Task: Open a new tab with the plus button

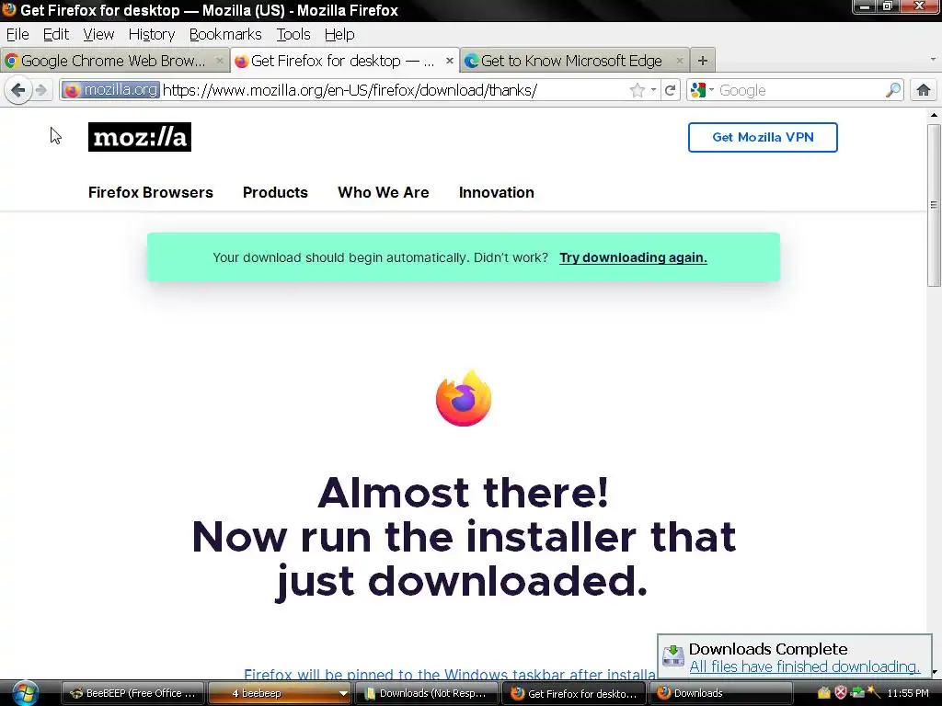Action: click(x=702, y=61)
